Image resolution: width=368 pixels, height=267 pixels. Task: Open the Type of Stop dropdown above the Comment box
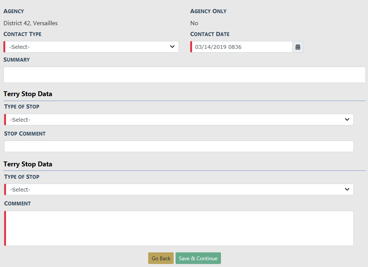179,190
